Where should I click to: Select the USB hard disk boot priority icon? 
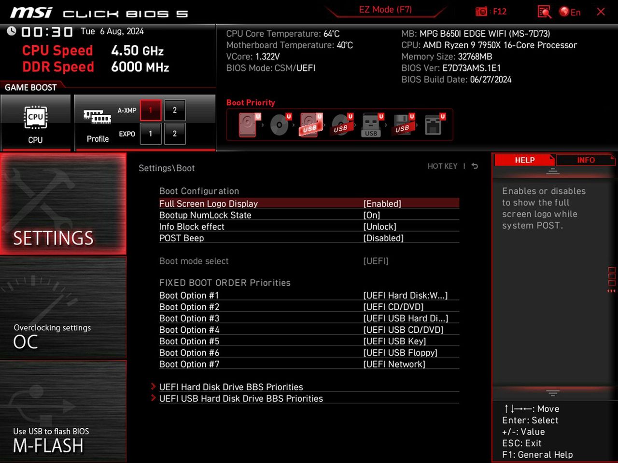[310, 125]
